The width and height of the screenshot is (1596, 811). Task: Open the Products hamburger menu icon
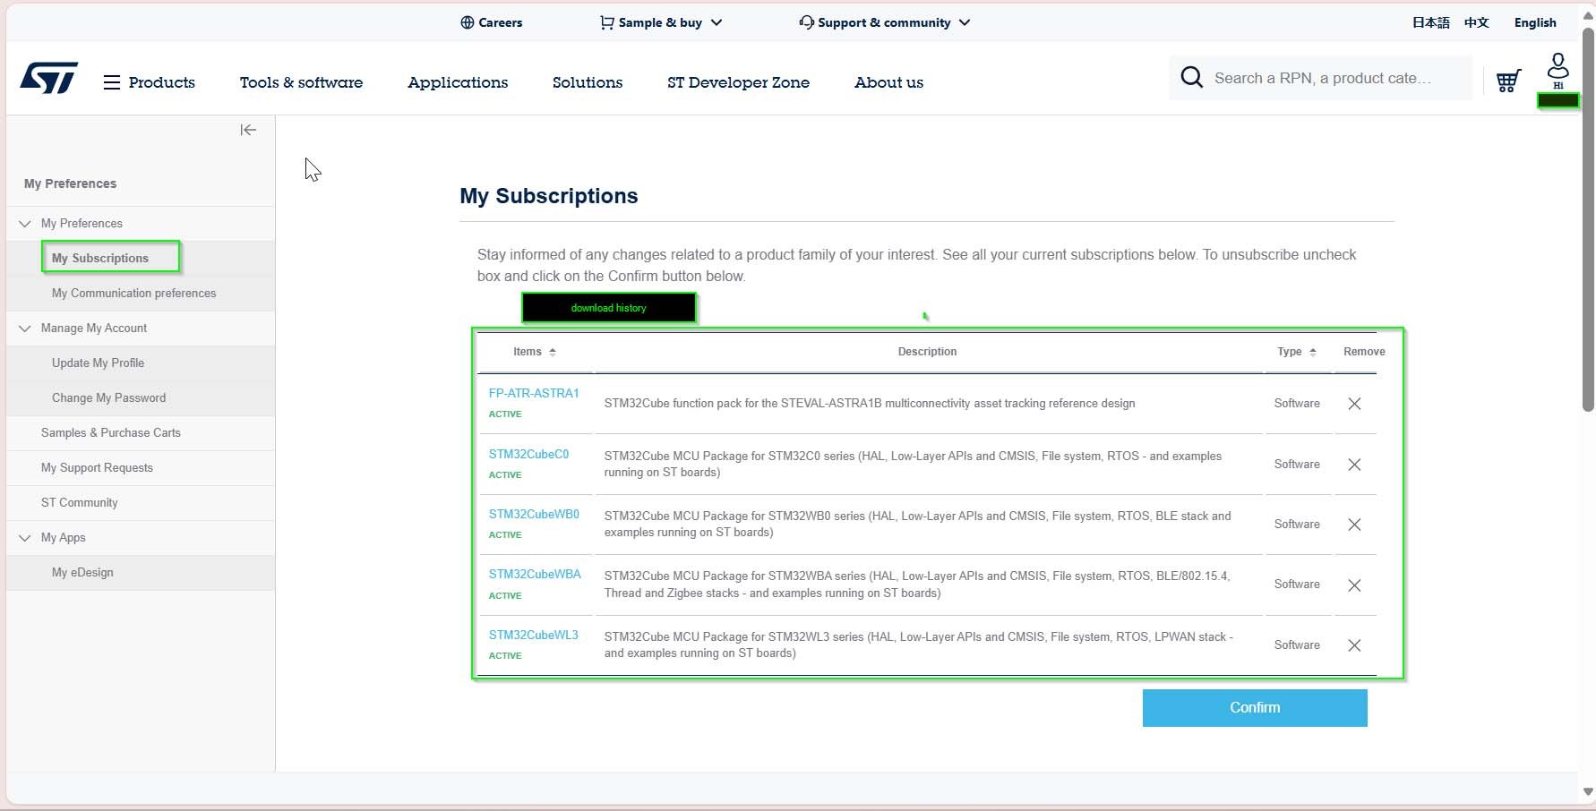point(112,82)
